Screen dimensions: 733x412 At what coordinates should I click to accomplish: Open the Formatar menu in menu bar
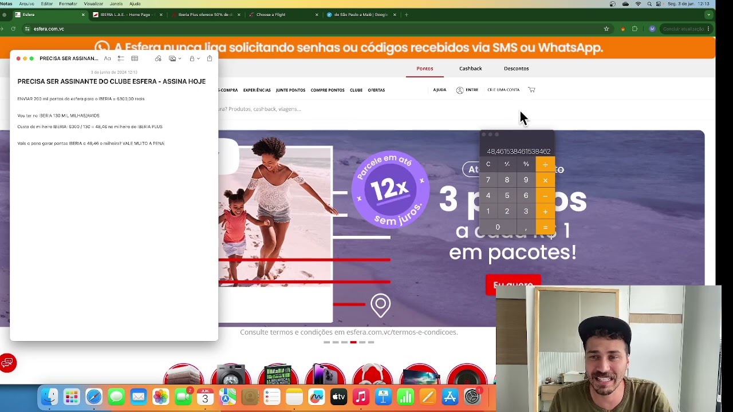coord(68,3)
